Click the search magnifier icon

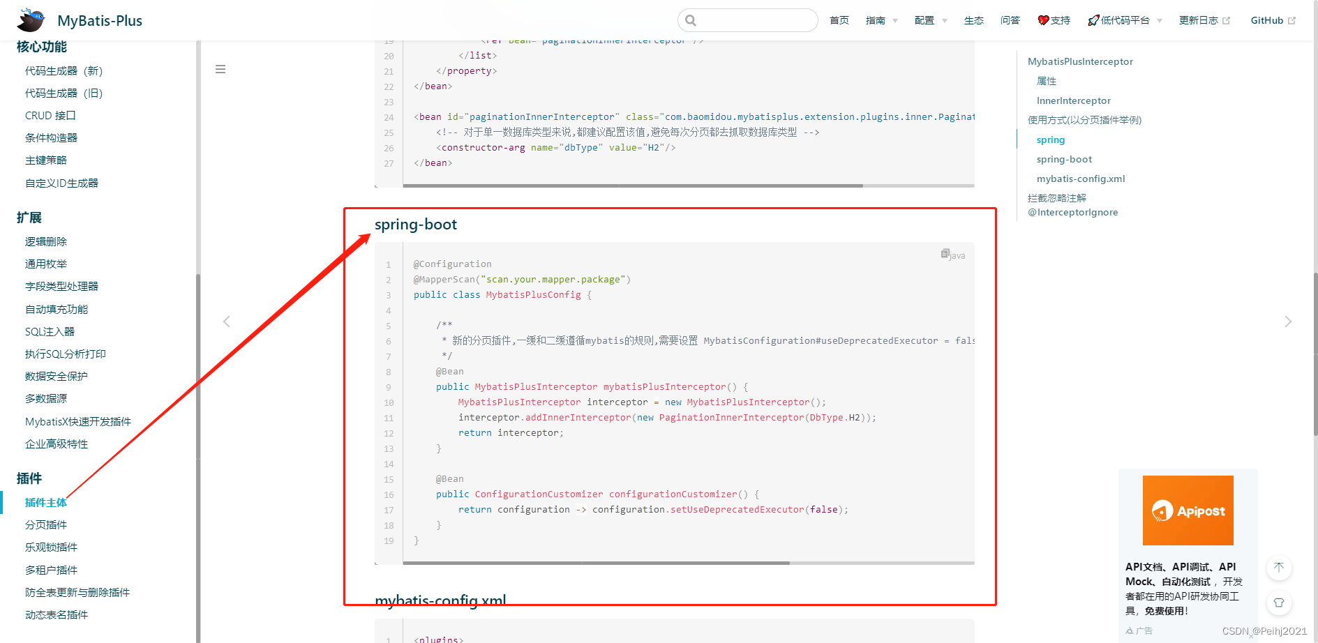(x=691, y=20)
